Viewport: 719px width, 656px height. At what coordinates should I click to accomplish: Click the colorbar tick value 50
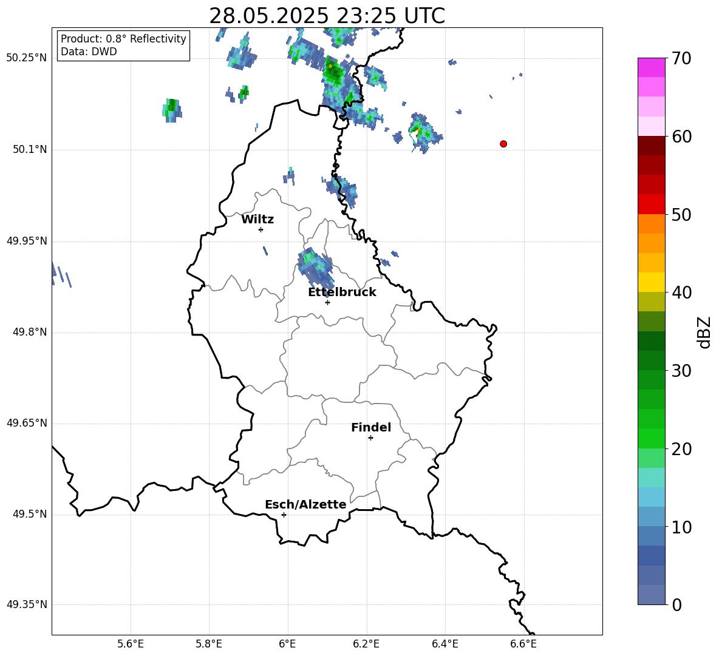coord(681,215)
